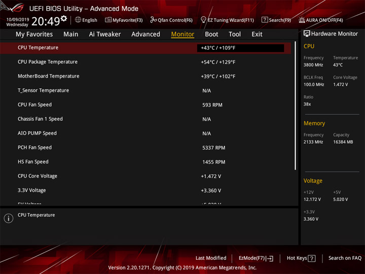Open the Exit tab

point(257,35)
